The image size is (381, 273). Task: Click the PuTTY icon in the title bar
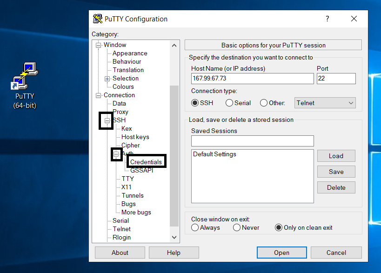tap(98, 19)
